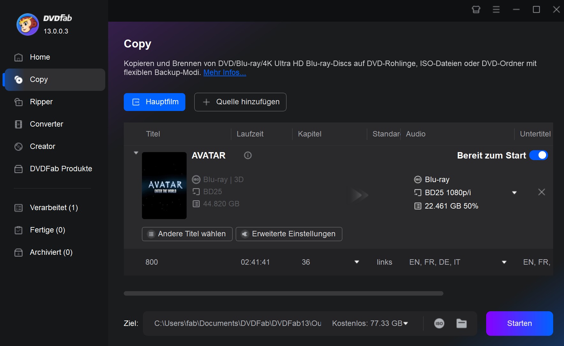This screenshot has height=346, width=564.
Task: Click the Fertige clipboard icon
Action: 19,230
